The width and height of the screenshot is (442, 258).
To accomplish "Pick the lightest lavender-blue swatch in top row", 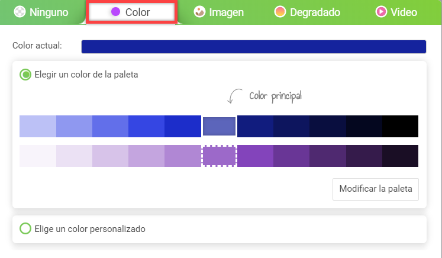I will click(38, 126).
